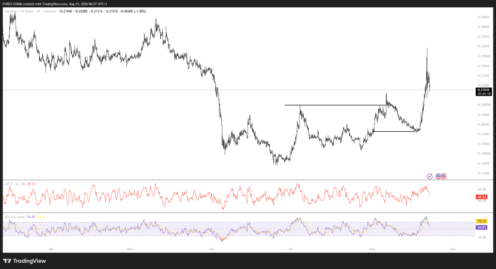This screenshot has height=269, width=496.
Task: Click the RSI legend value 54.81
Action: [31, 217]
